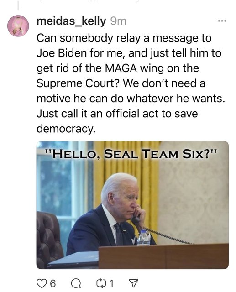Viewport: 236px width, 292px height.
Task: Open meidas_kelly's pink profile avatar
Action: [18, 26]
